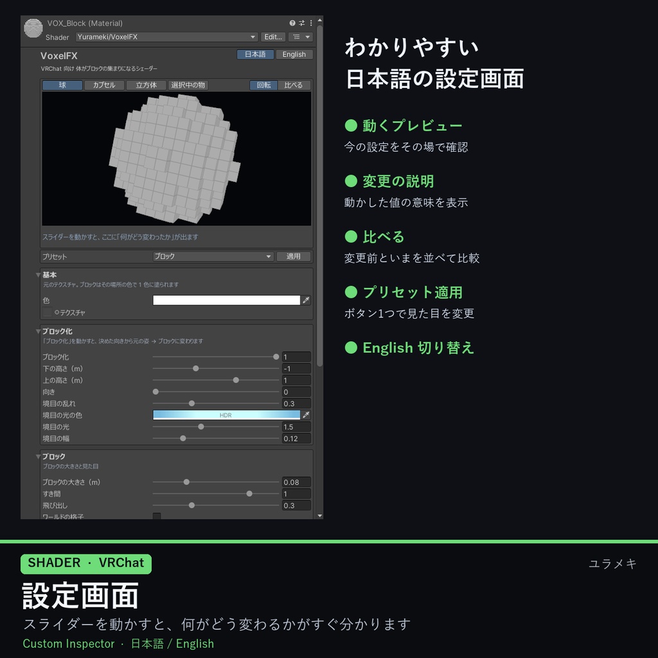
Task: Click the 境目の乱れ value field
Action: (296, 404)
